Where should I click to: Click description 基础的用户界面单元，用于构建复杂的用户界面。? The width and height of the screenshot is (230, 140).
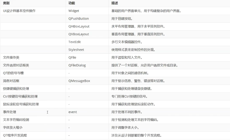[x=146, y=11]
